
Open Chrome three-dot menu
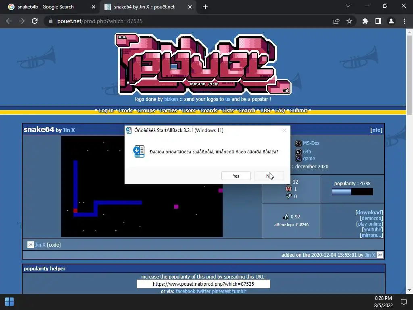pyautogui.click(x=404, y=21)
